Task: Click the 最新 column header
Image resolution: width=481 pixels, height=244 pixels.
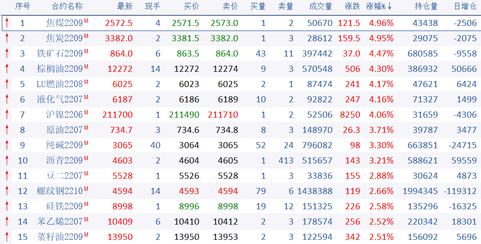Action: click(125, 6)
